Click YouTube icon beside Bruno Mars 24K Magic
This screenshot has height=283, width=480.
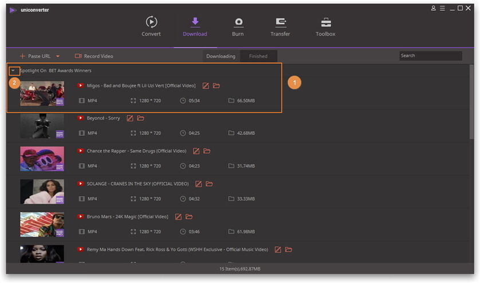pos(81,216)
